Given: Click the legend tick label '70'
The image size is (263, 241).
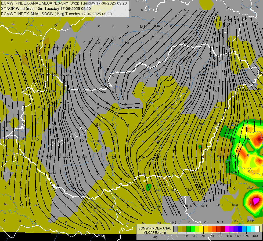Looking at the screenshot, I should [212, 236].
